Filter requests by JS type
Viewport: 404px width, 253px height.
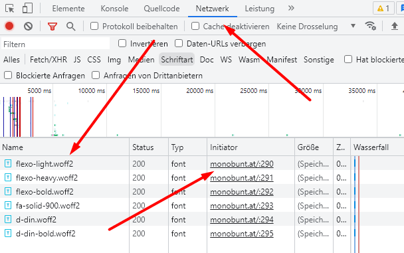[x=77, y=60]
